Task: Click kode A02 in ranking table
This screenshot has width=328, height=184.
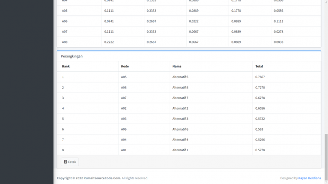Action: tap(124, 108)
